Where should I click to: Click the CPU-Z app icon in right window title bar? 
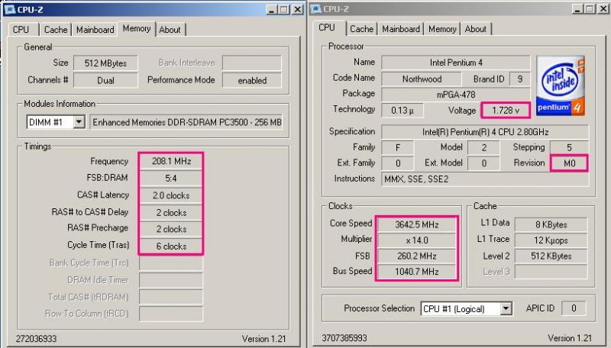click(316, 9)
